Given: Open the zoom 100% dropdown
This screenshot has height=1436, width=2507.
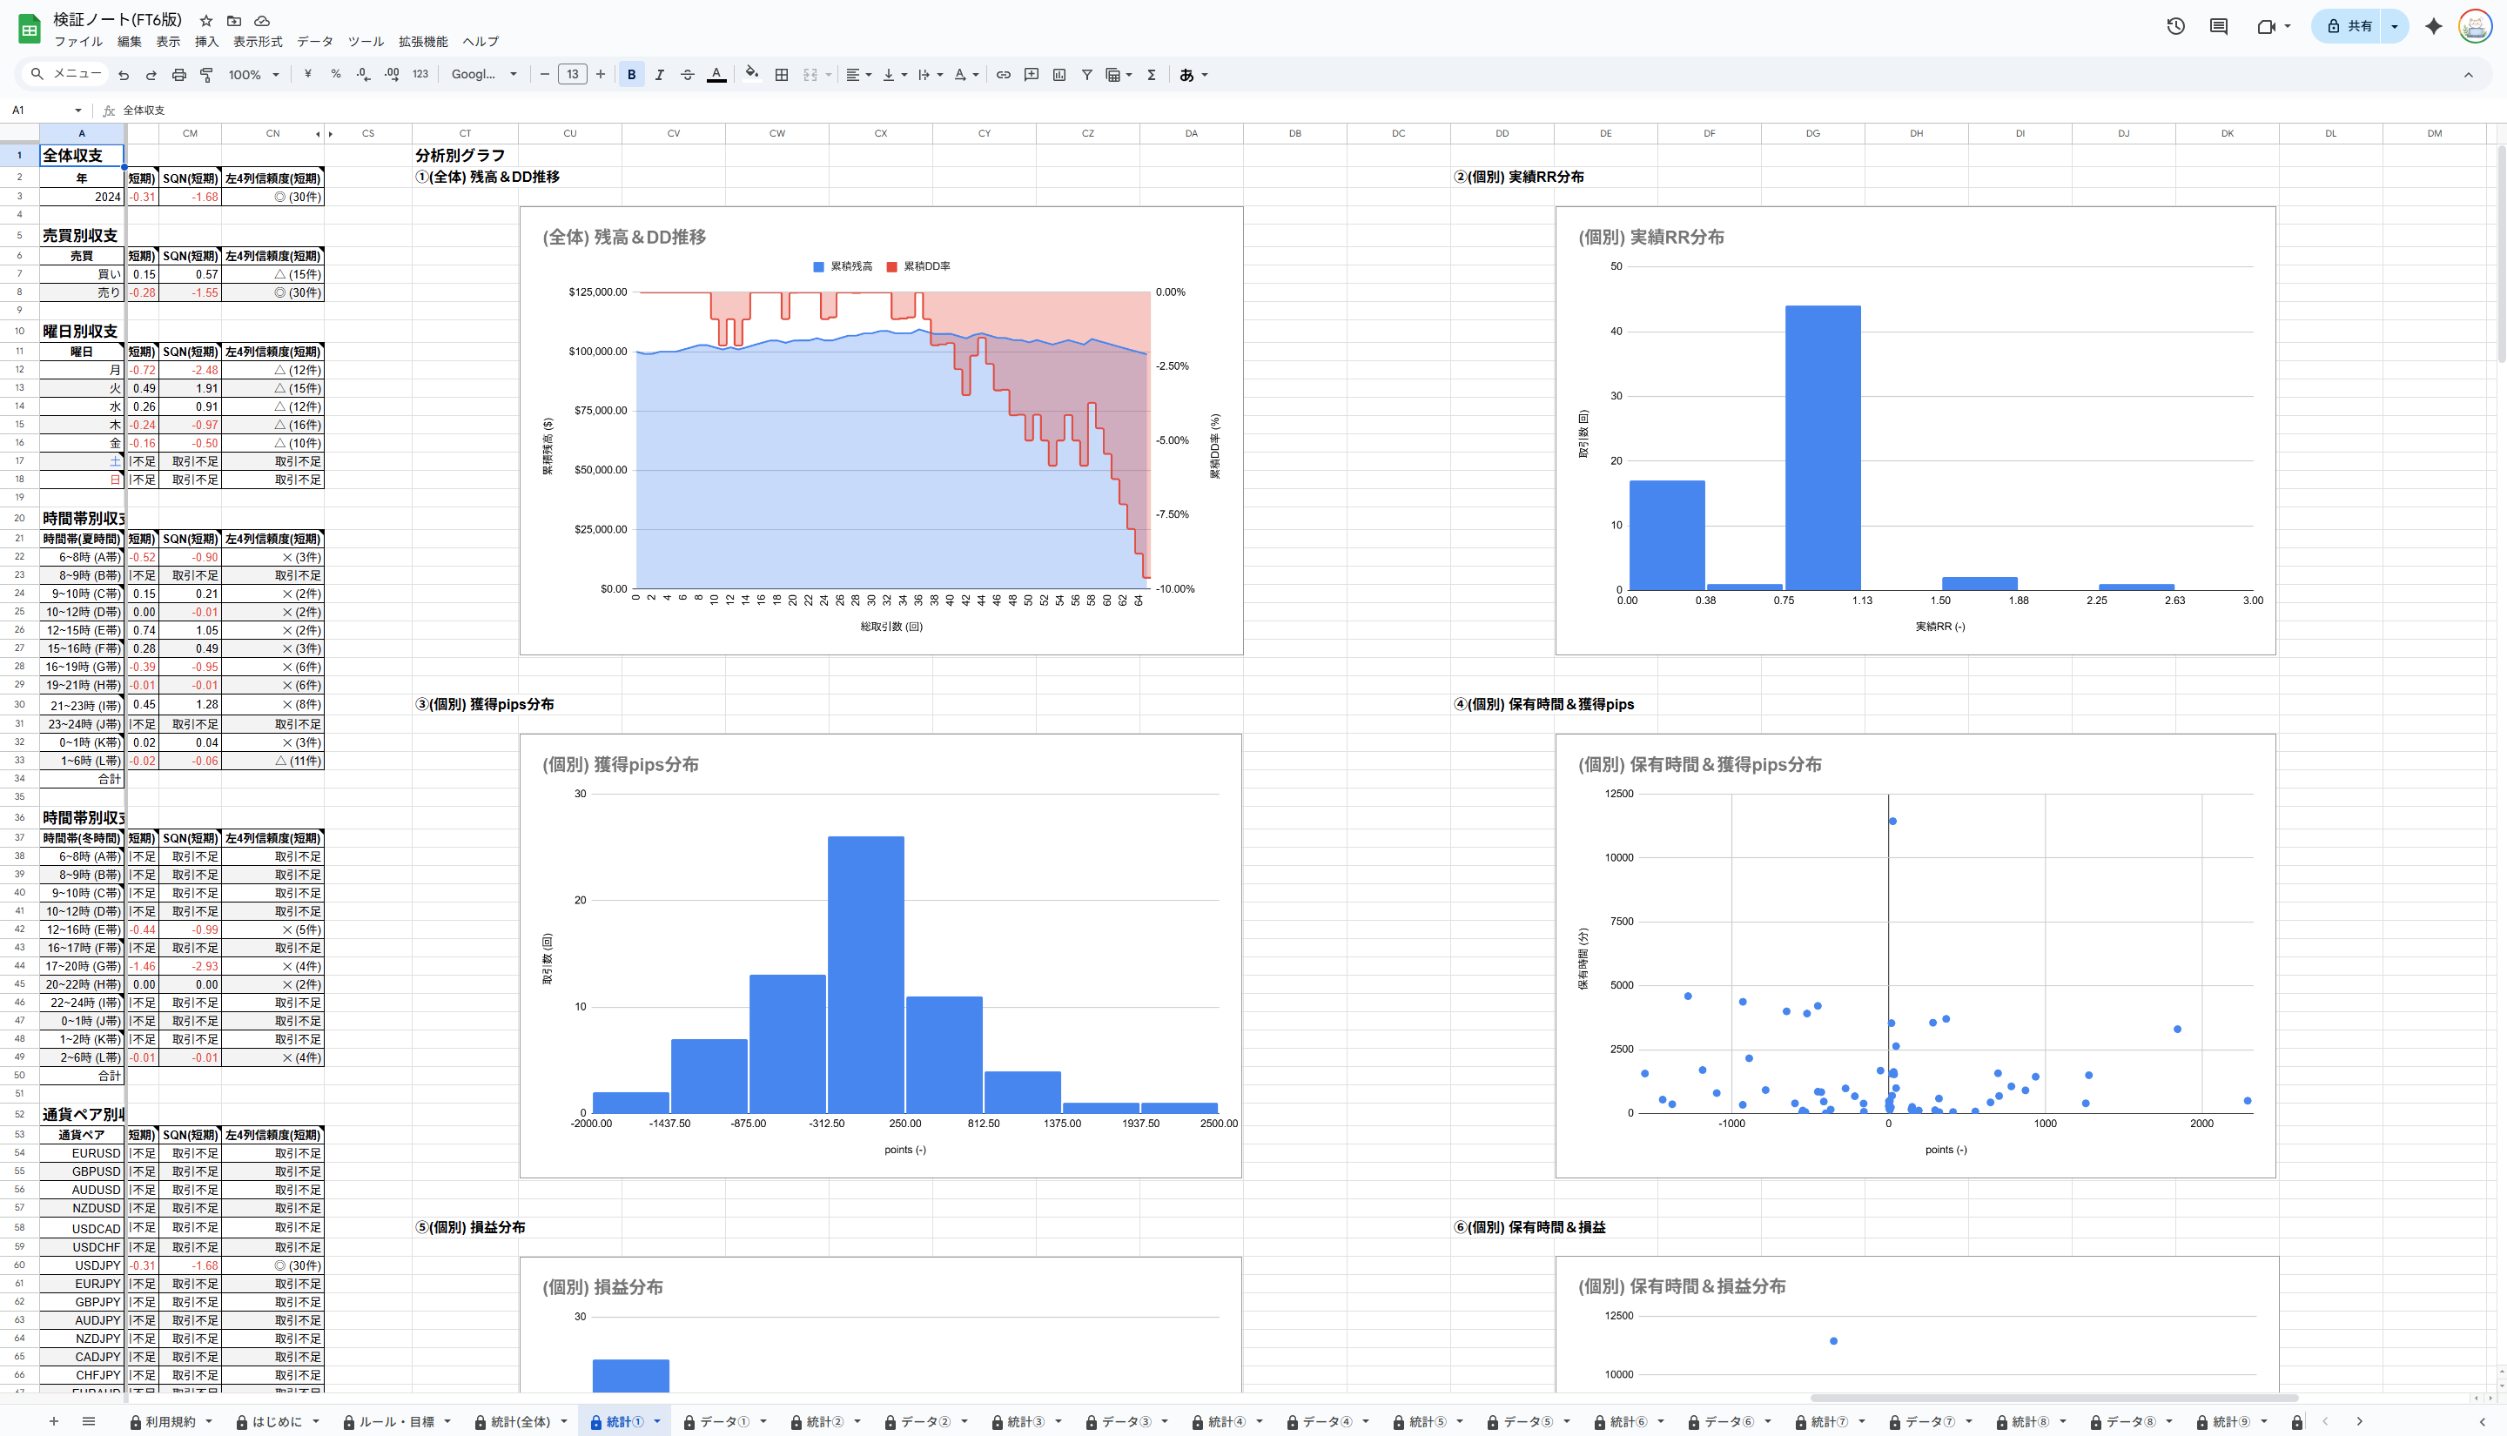Looking at the screenshot, I should click(254, 75).
